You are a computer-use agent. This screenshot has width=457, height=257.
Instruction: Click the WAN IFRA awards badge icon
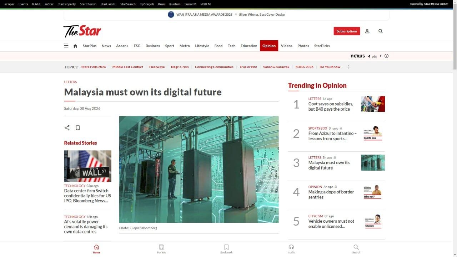[x=171, y=15]
